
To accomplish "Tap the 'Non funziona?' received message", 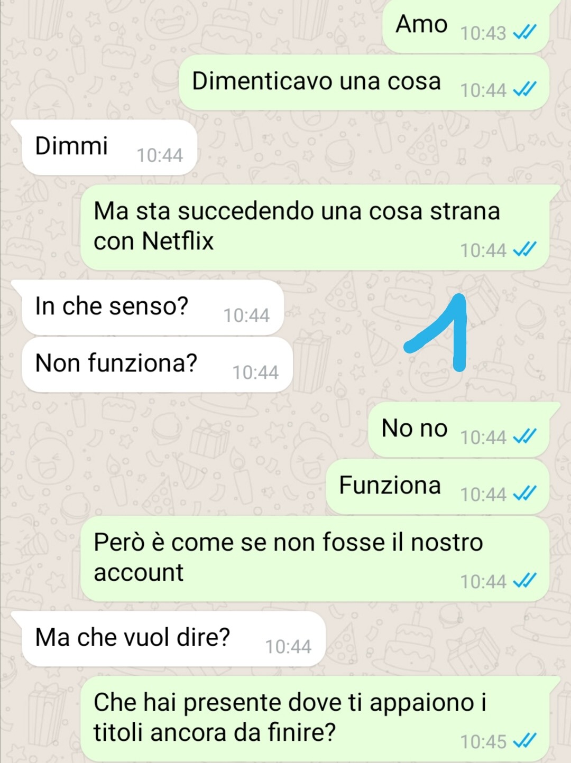I will (x=157, y=365).
